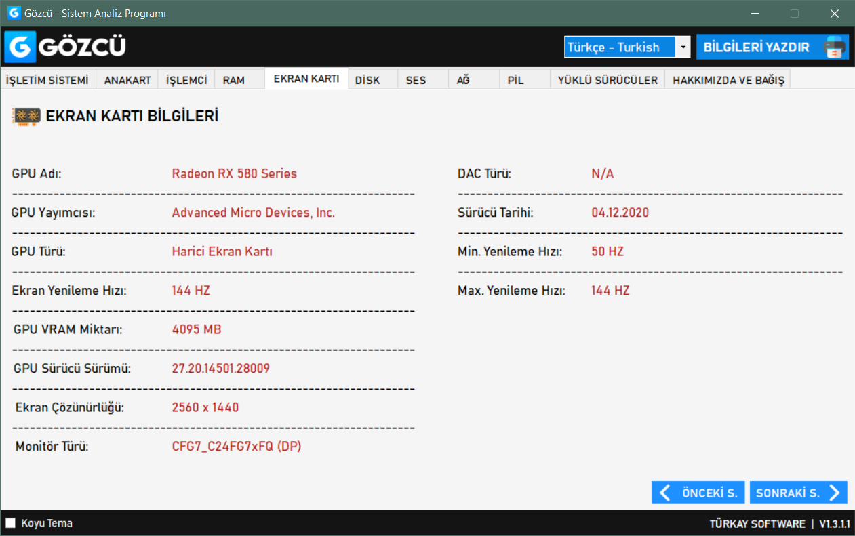The width and height of the screenshot is (855, 536).
Task: Click the 4095 MB VRAM value
Action: pyautogui.click(x=197, y=330)
